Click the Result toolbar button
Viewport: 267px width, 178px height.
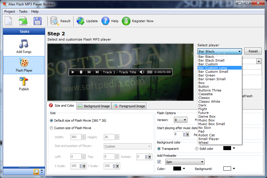click(60, 21)
